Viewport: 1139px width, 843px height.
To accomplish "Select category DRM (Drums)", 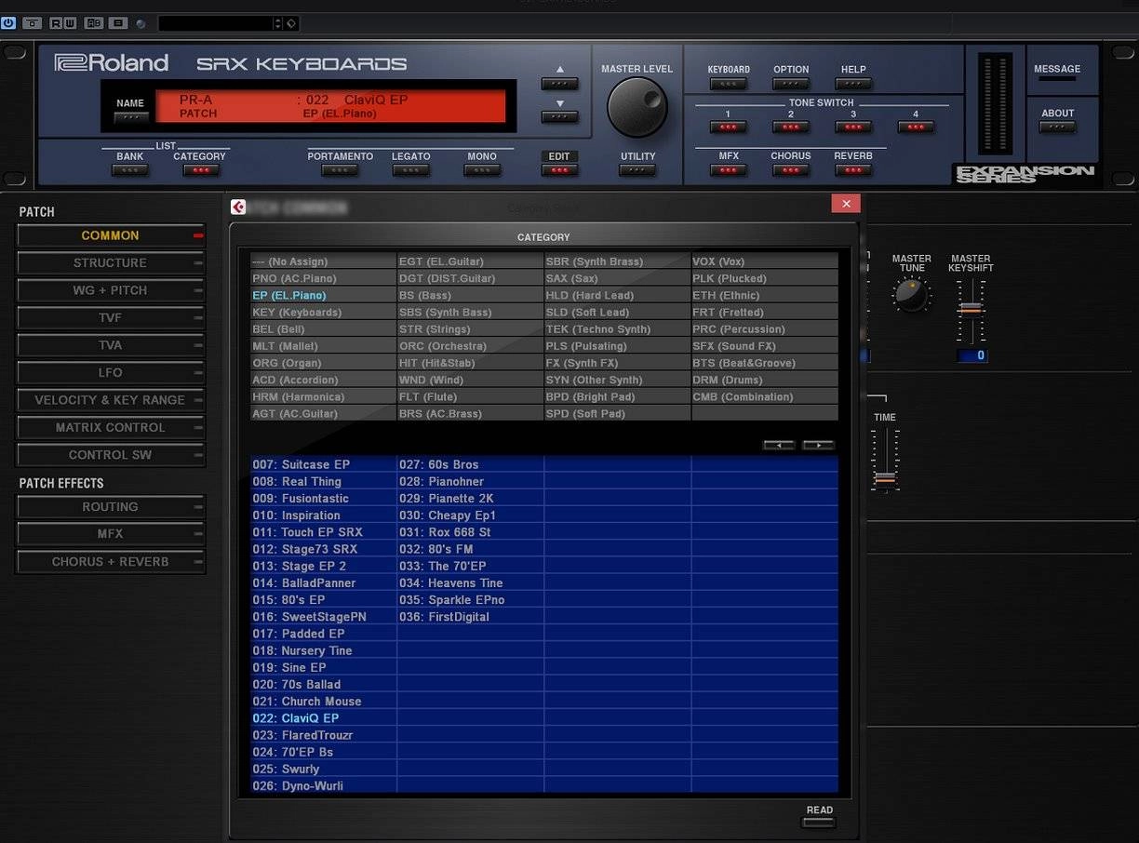I will 765,380.
